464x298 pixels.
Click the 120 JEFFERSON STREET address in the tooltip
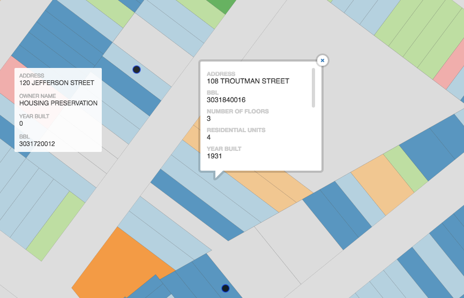click(56, 83)
